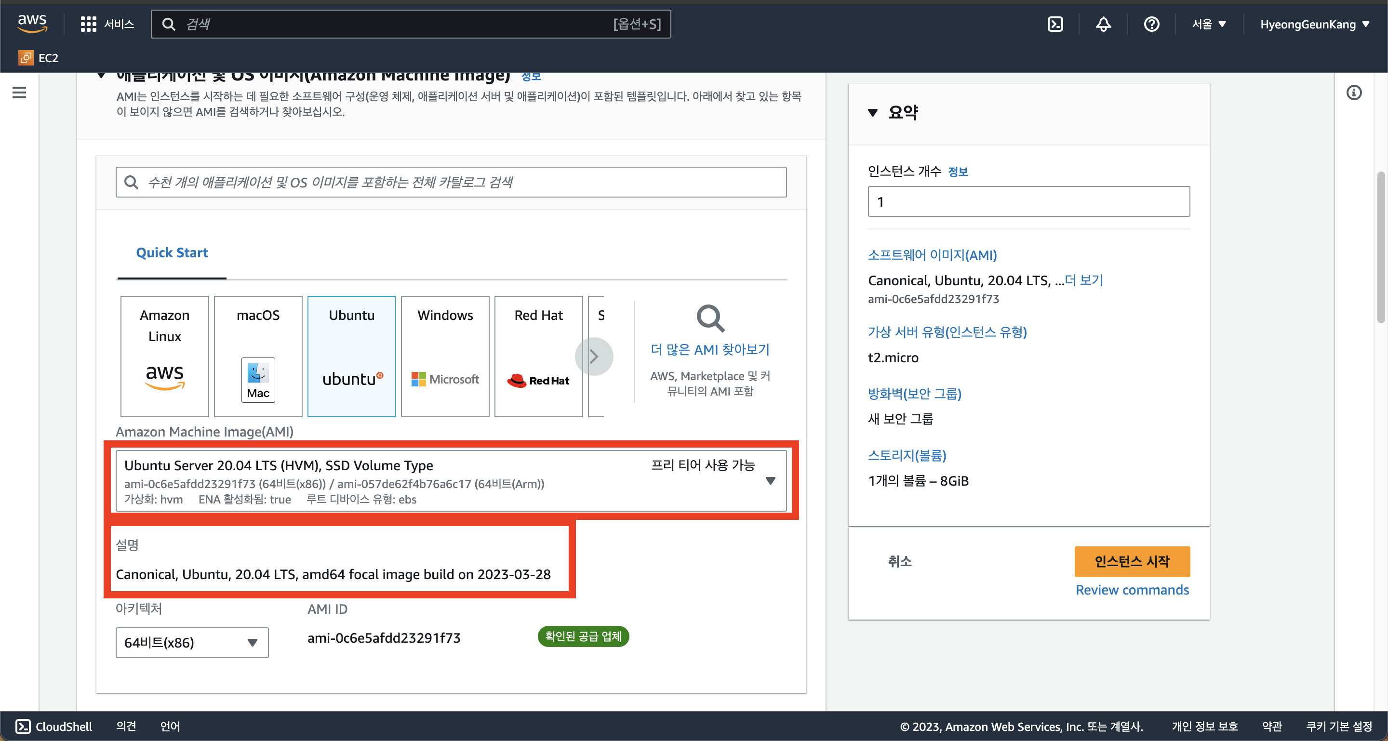Click the EC2 service shortcut icon

pos(26,58)
